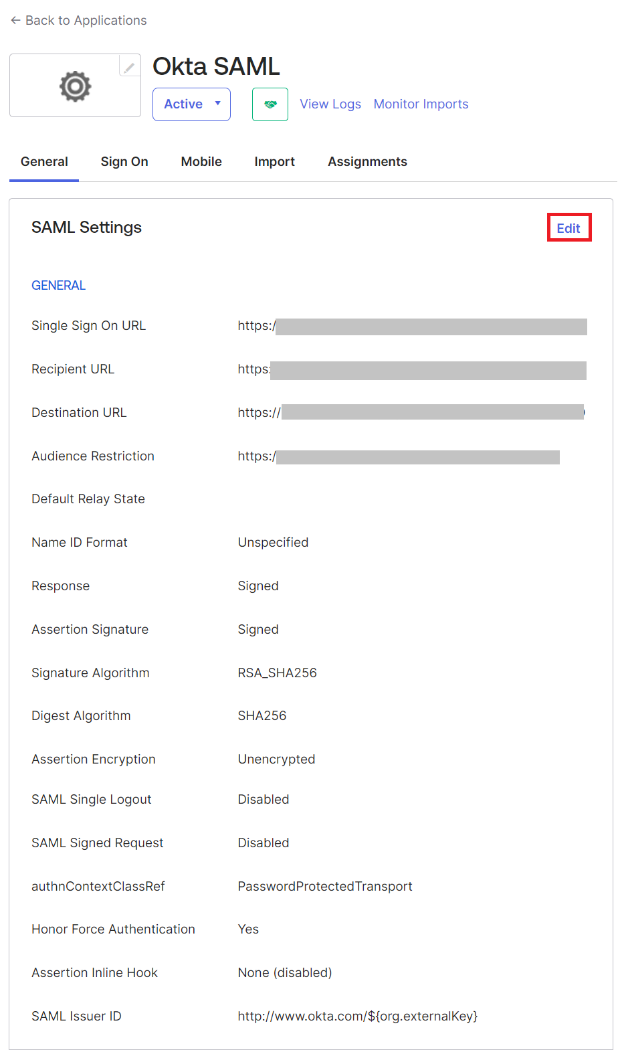Click the green handshake icon button
Image resolution: width=622 pixels, height=1058 pixels.
tap(270, 104)
